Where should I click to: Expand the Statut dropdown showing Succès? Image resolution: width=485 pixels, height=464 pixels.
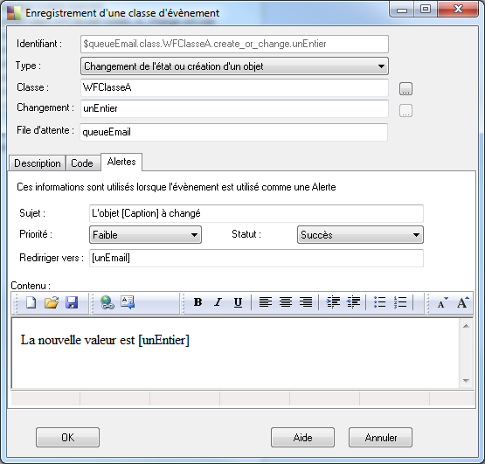point(360,235)
